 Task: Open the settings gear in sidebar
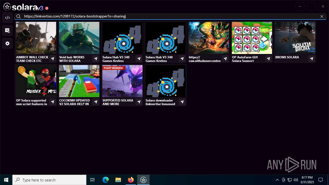[x=7, y=43]
